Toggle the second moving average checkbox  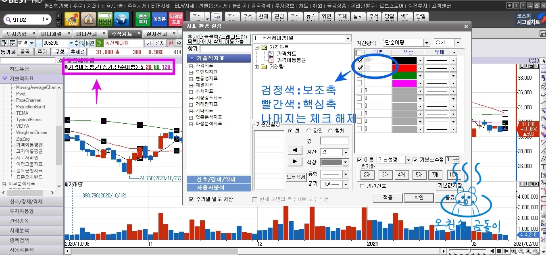pos(360,68)
